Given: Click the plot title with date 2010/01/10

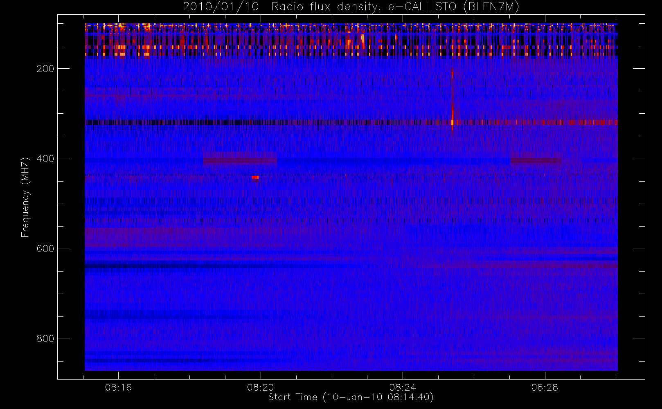Looking at the screenshot, I should (351, 7).
